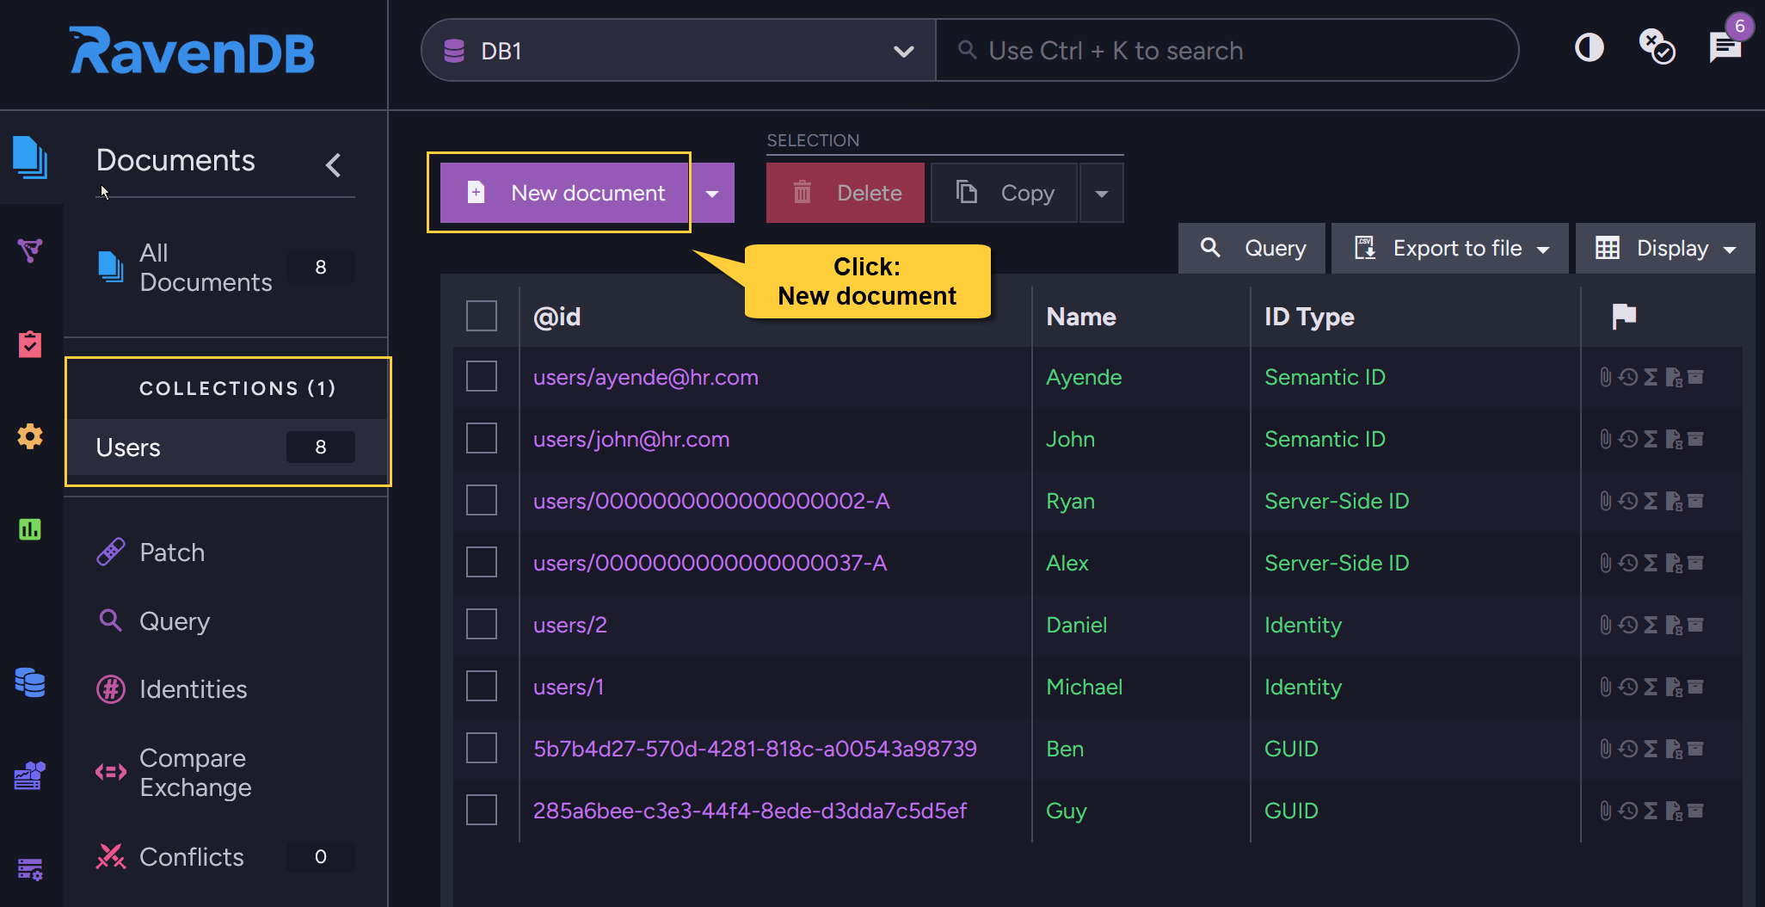
Task: Open the Patch menu item
Action: (172, 552)
